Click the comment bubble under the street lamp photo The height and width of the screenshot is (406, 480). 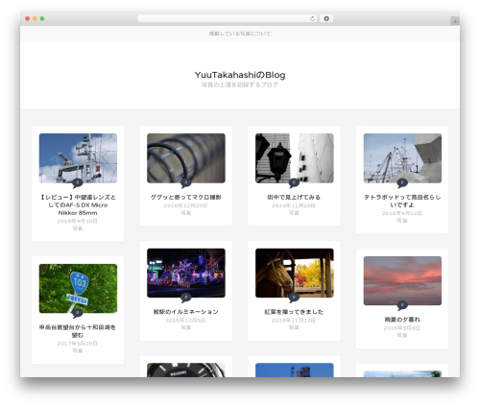point(294,183)
